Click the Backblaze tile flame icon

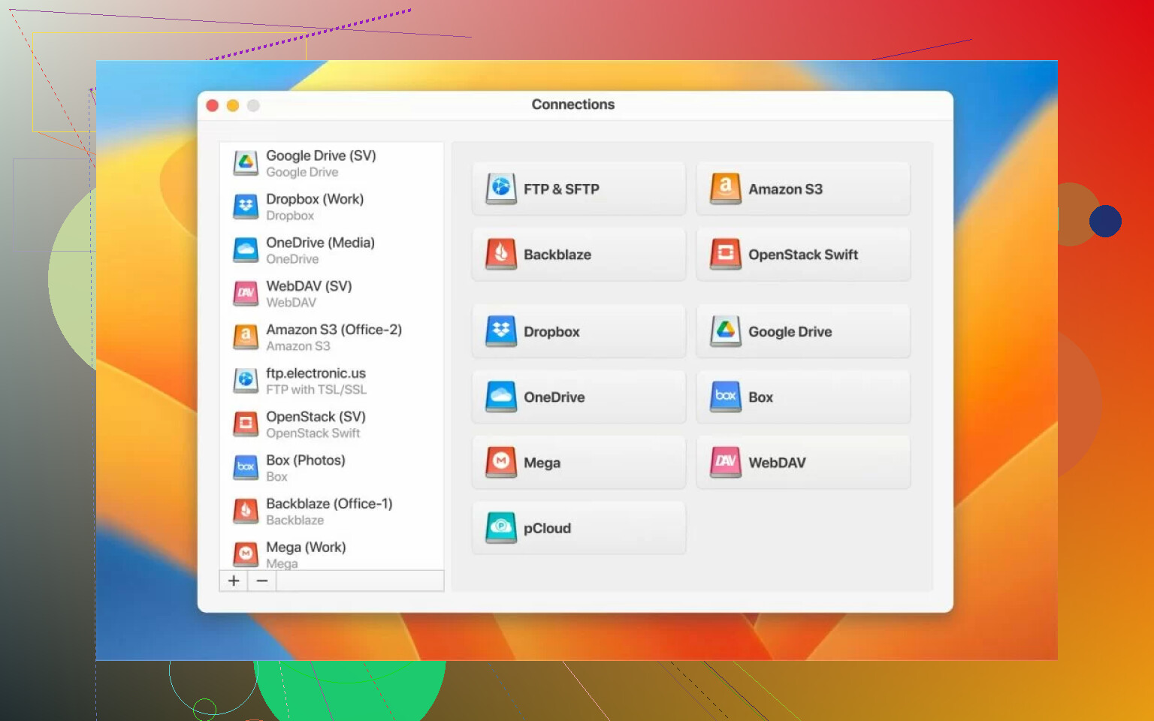(501, 254)
